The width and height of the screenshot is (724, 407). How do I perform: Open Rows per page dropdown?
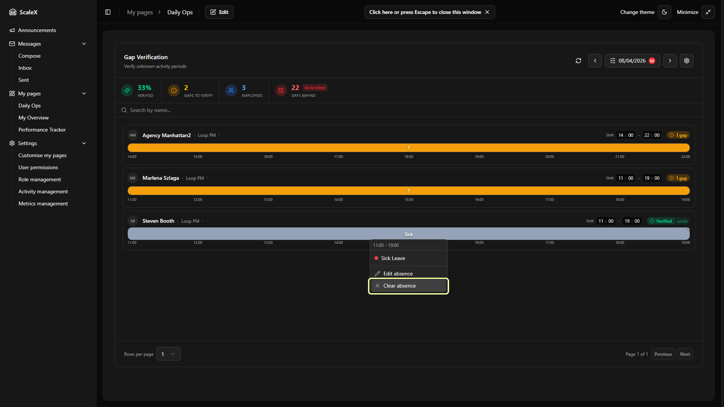pos(168,354)
